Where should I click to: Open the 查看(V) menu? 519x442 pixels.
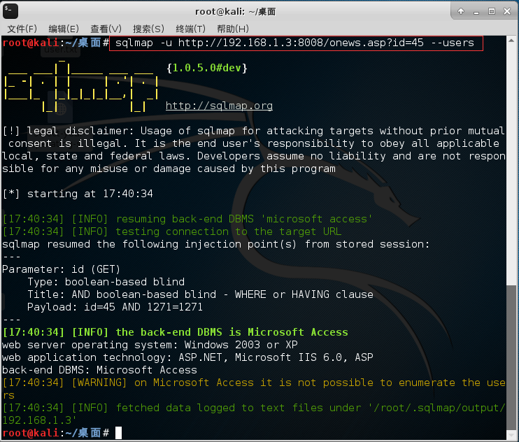(106, 29)
